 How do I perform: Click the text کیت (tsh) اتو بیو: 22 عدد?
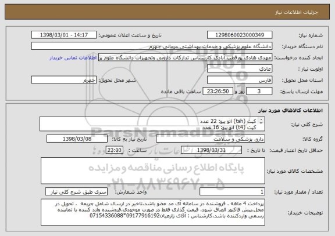point(228,121)
